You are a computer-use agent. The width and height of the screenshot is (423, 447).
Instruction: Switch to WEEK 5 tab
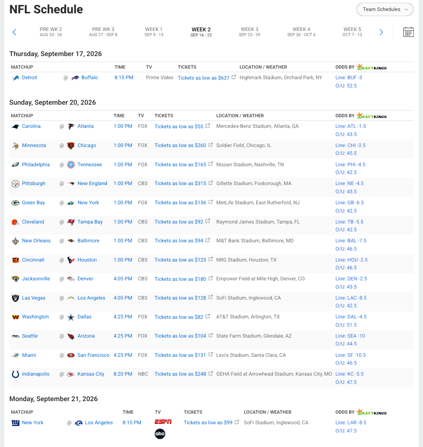click(352, 32)
